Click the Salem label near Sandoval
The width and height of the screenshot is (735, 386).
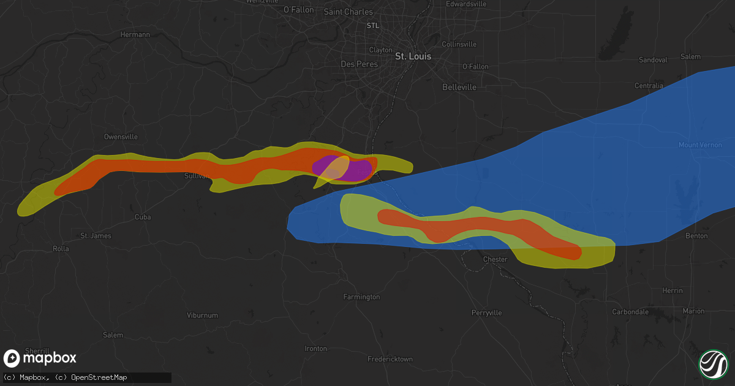click(x=691, y=57)
